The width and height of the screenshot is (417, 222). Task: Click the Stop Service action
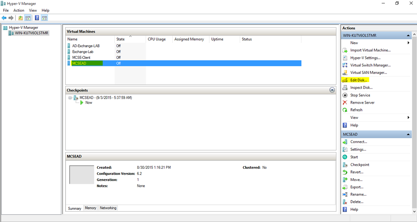(360, 95)
